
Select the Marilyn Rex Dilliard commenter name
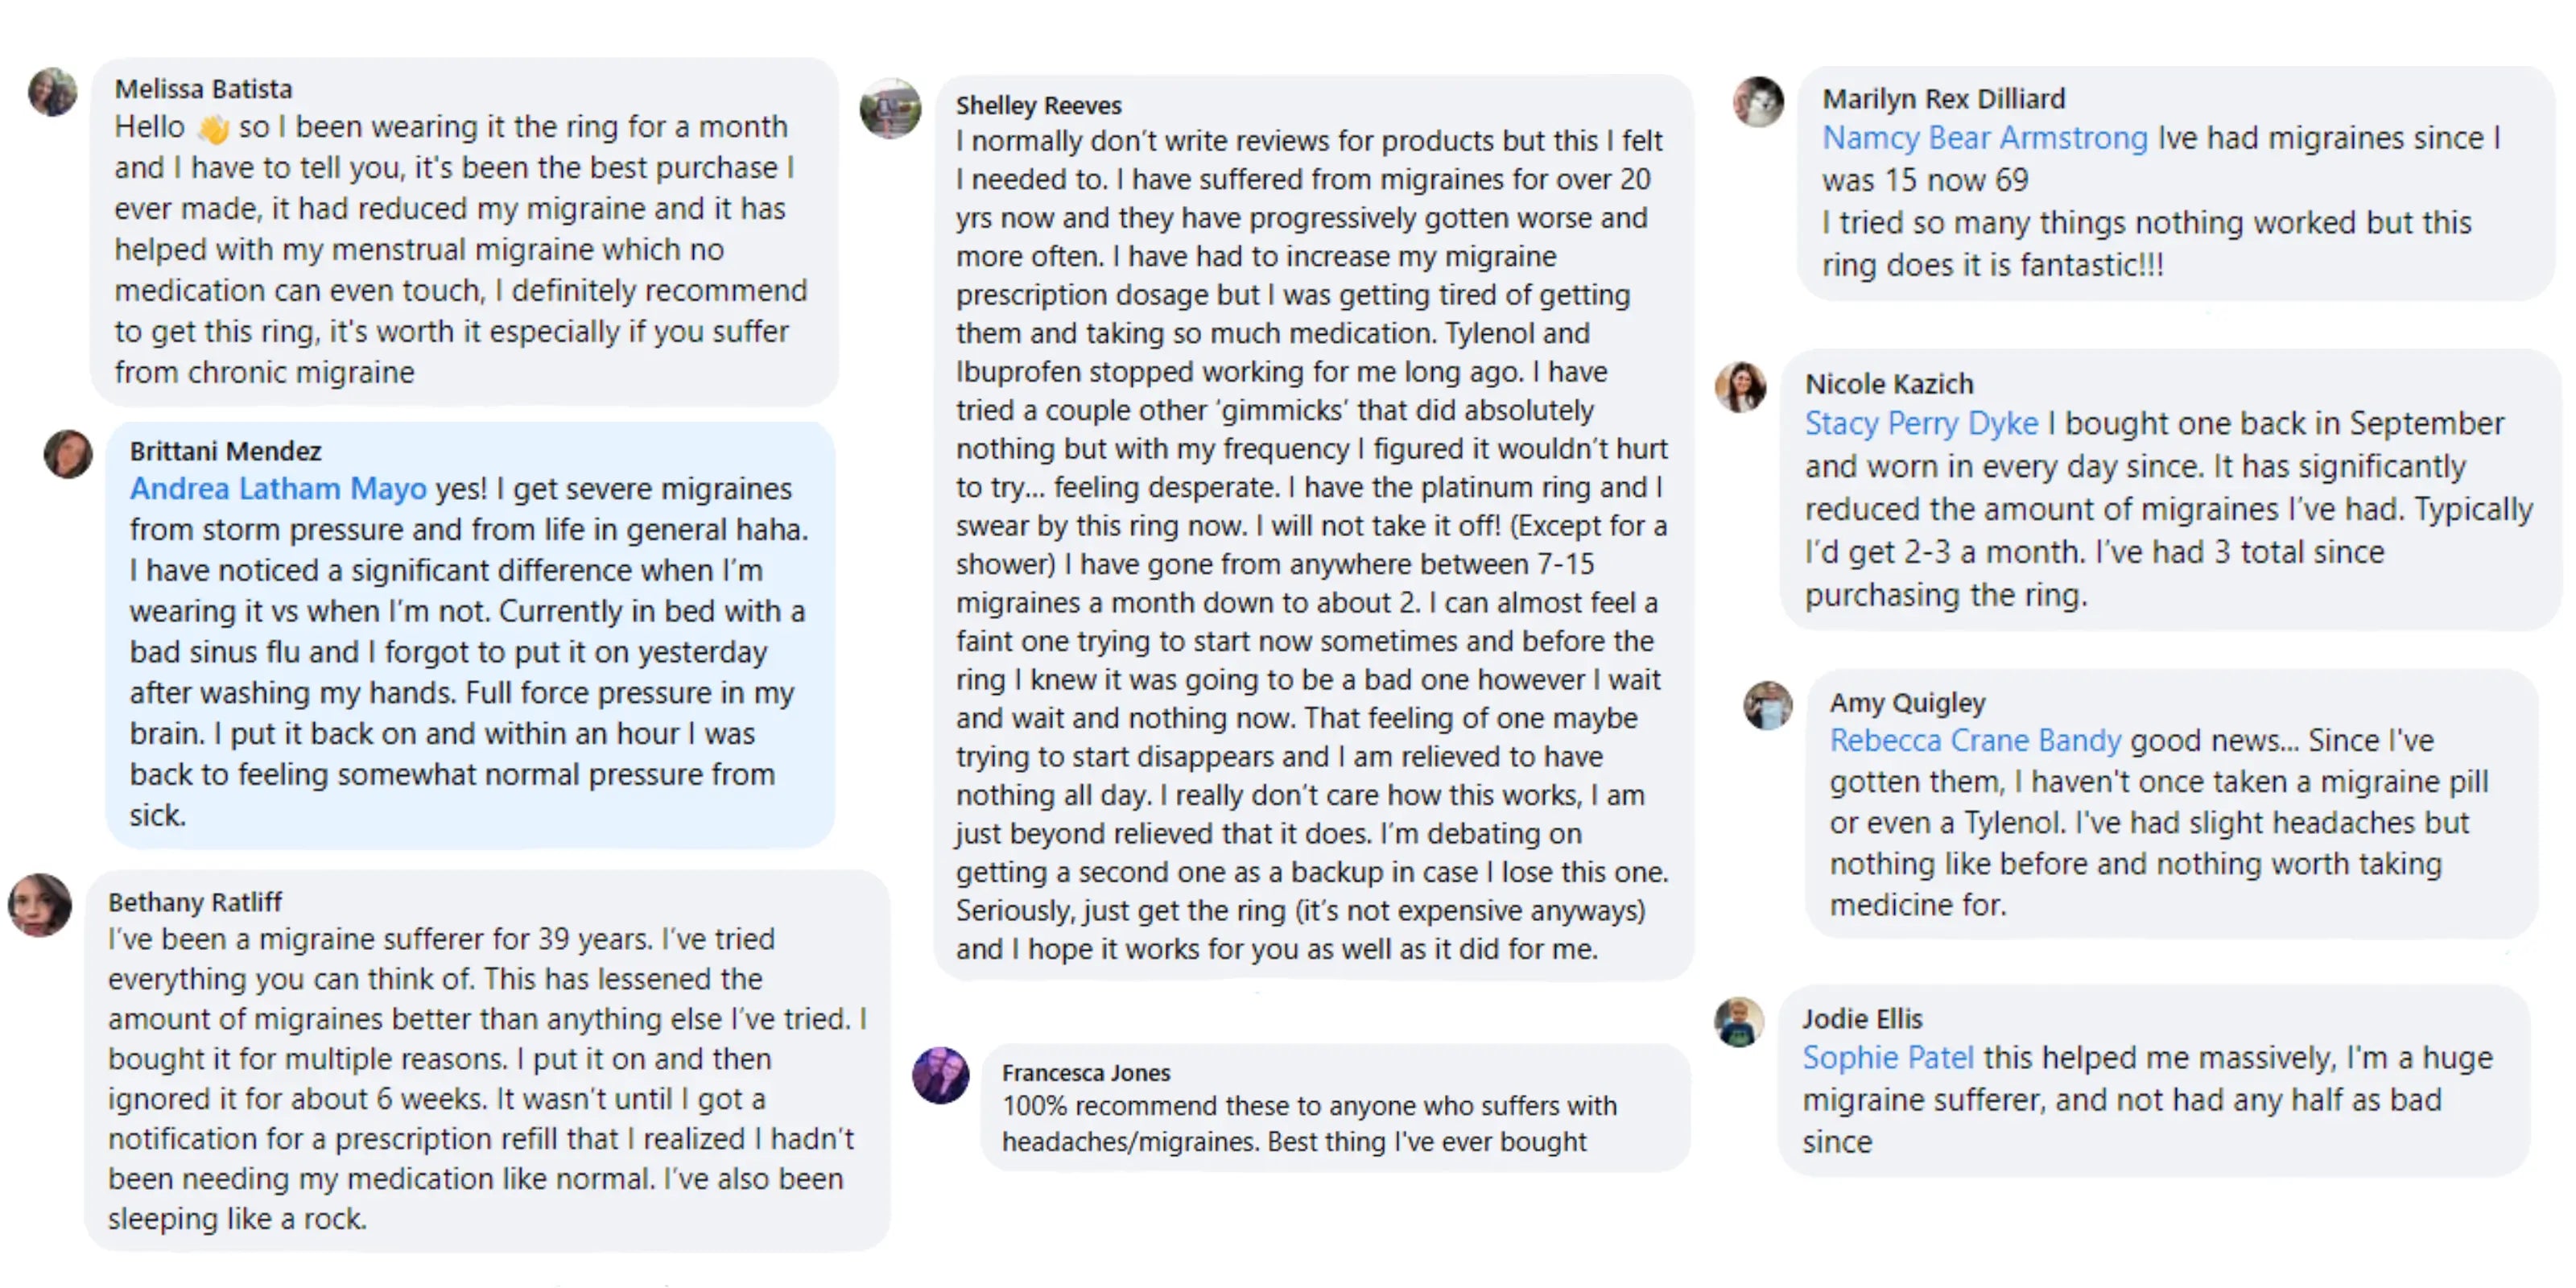pyautogui.click(x=1943, y=99)
